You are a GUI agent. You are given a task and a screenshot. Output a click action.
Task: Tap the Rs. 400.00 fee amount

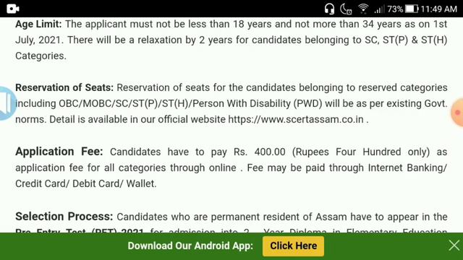click(260, 152)
